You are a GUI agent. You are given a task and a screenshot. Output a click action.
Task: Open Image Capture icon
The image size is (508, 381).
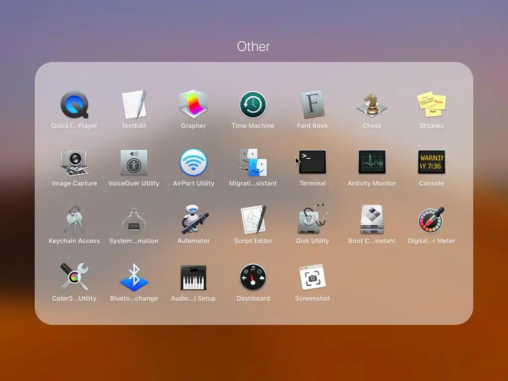tap(74, 162)
